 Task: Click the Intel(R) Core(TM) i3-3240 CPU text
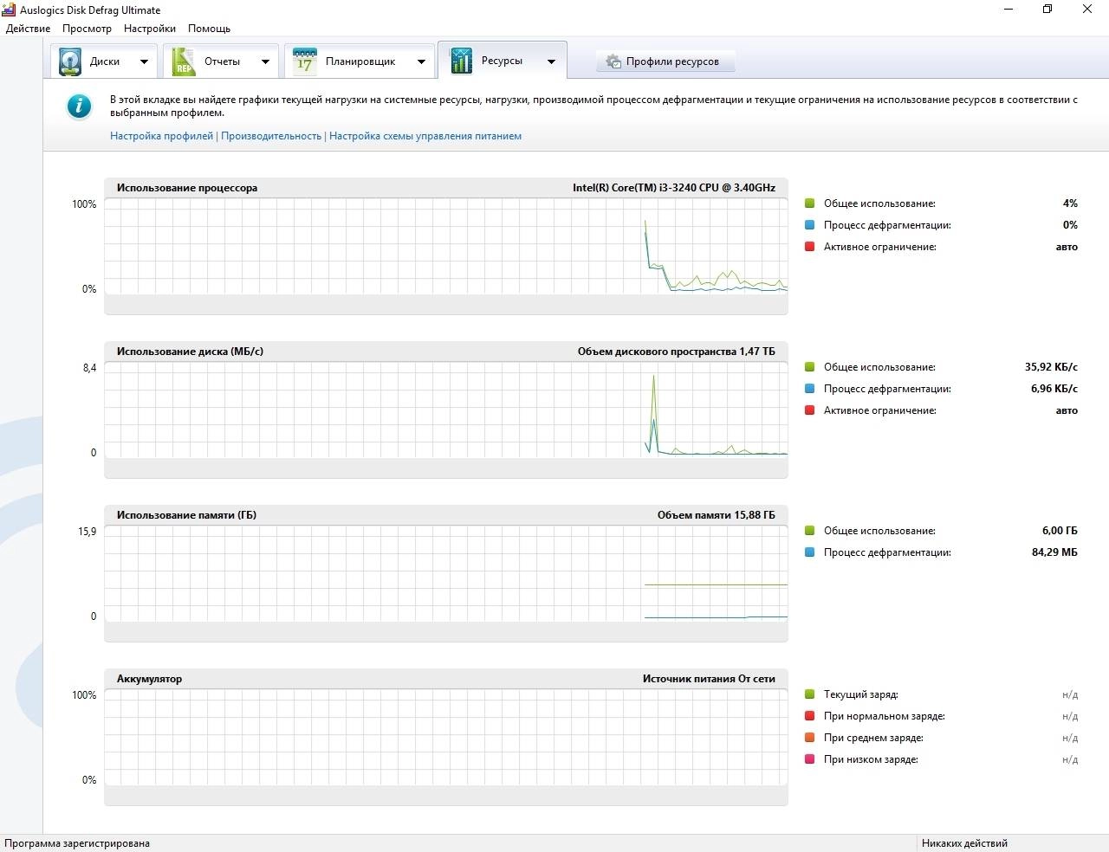pos(674,188)
